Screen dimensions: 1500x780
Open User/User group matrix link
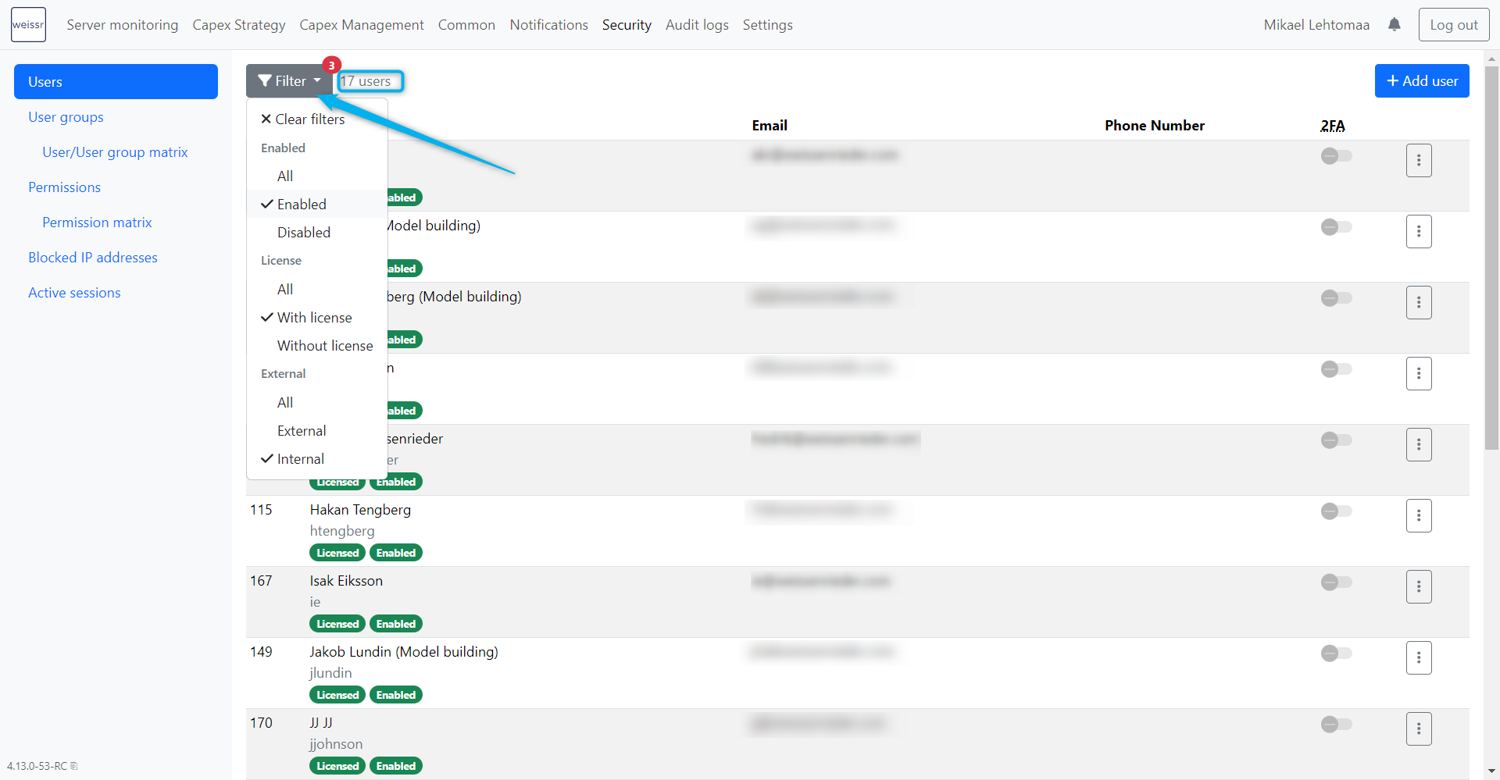coord(115,152)
